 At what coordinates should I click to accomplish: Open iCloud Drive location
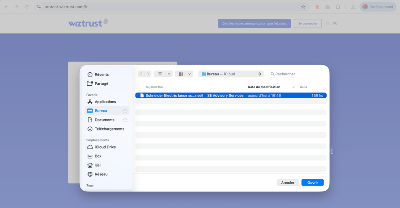101,147
